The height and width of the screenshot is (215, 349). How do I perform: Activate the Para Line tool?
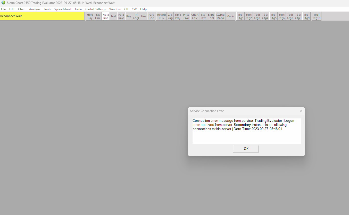[151, 16]
